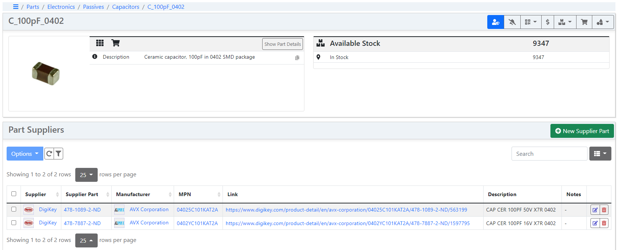Screen dimensions: 618x250
Task: Toggle the select-all rows header checkbox
Action: [x=14, y=194]
